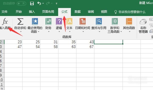Select cell containing 67

(x=85, y=46)
